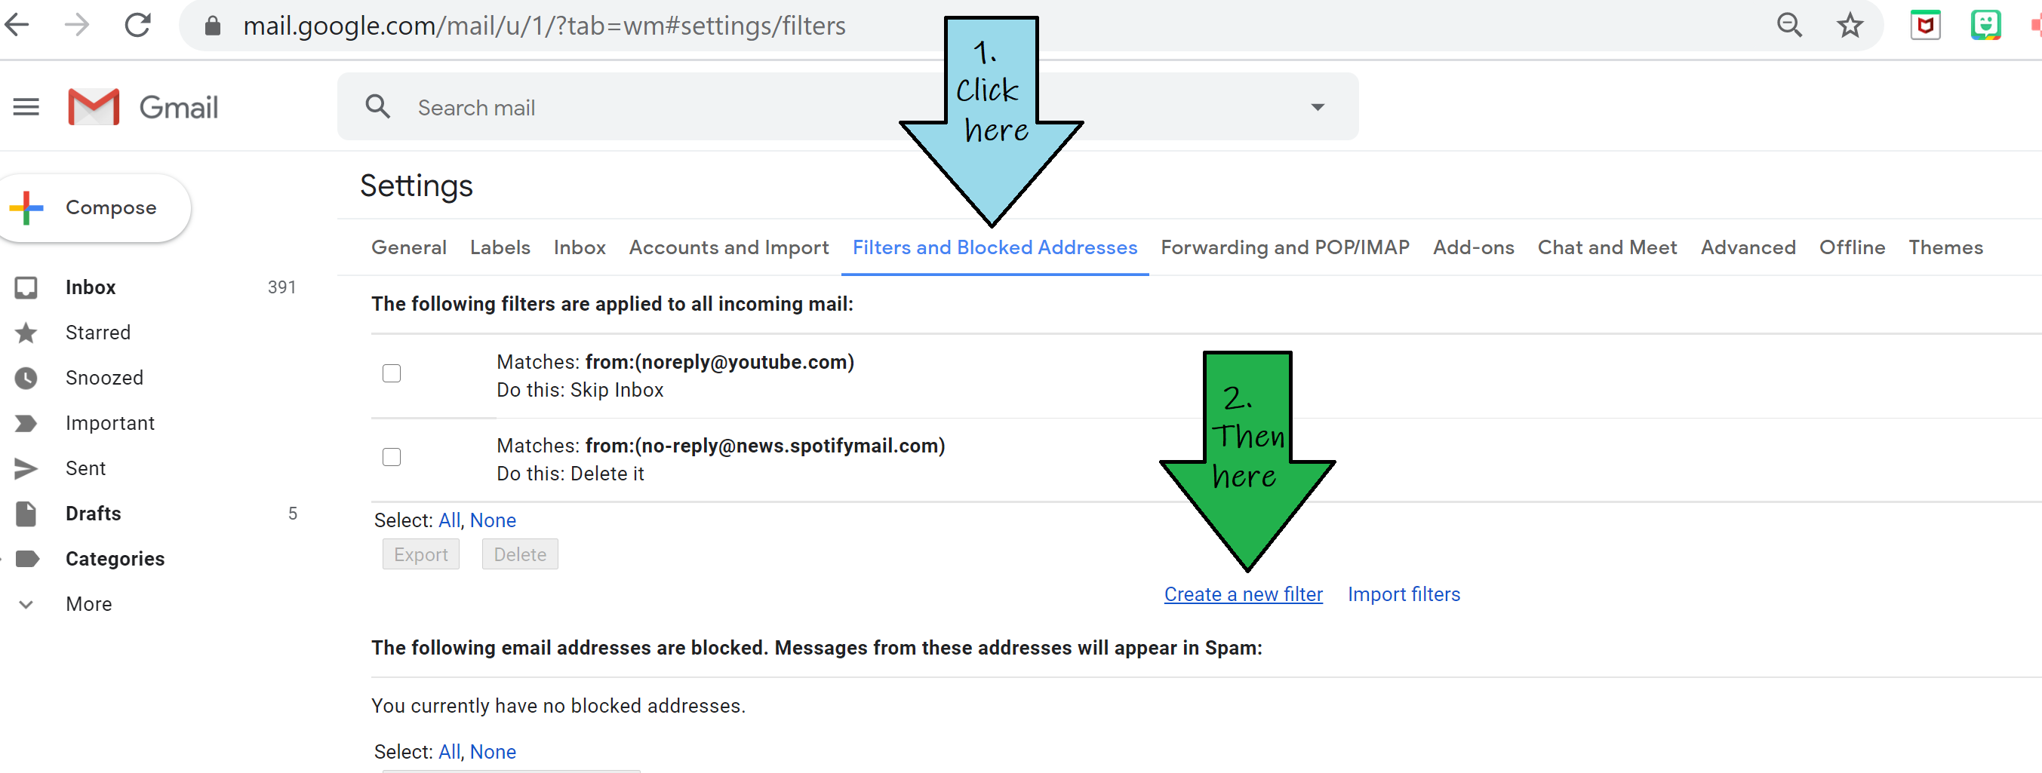The image size is (2042, 773).
Task: Bookmark the page with the star icon
Action: (x=1850, y=25)
